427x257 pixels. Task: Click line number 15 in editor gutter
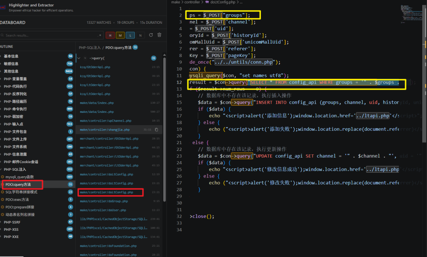179,102
